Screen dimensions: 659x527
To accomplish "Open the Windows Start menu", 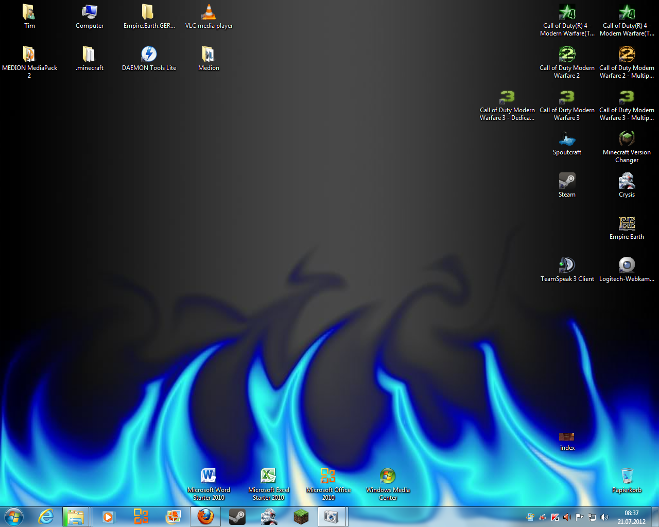I will (x=14, y=517).
